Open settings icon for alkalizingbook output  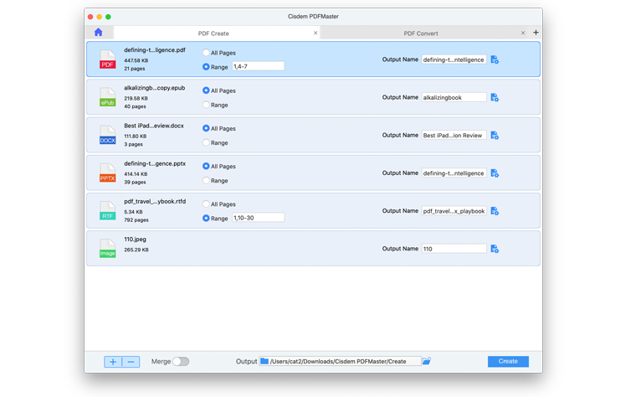495,97
